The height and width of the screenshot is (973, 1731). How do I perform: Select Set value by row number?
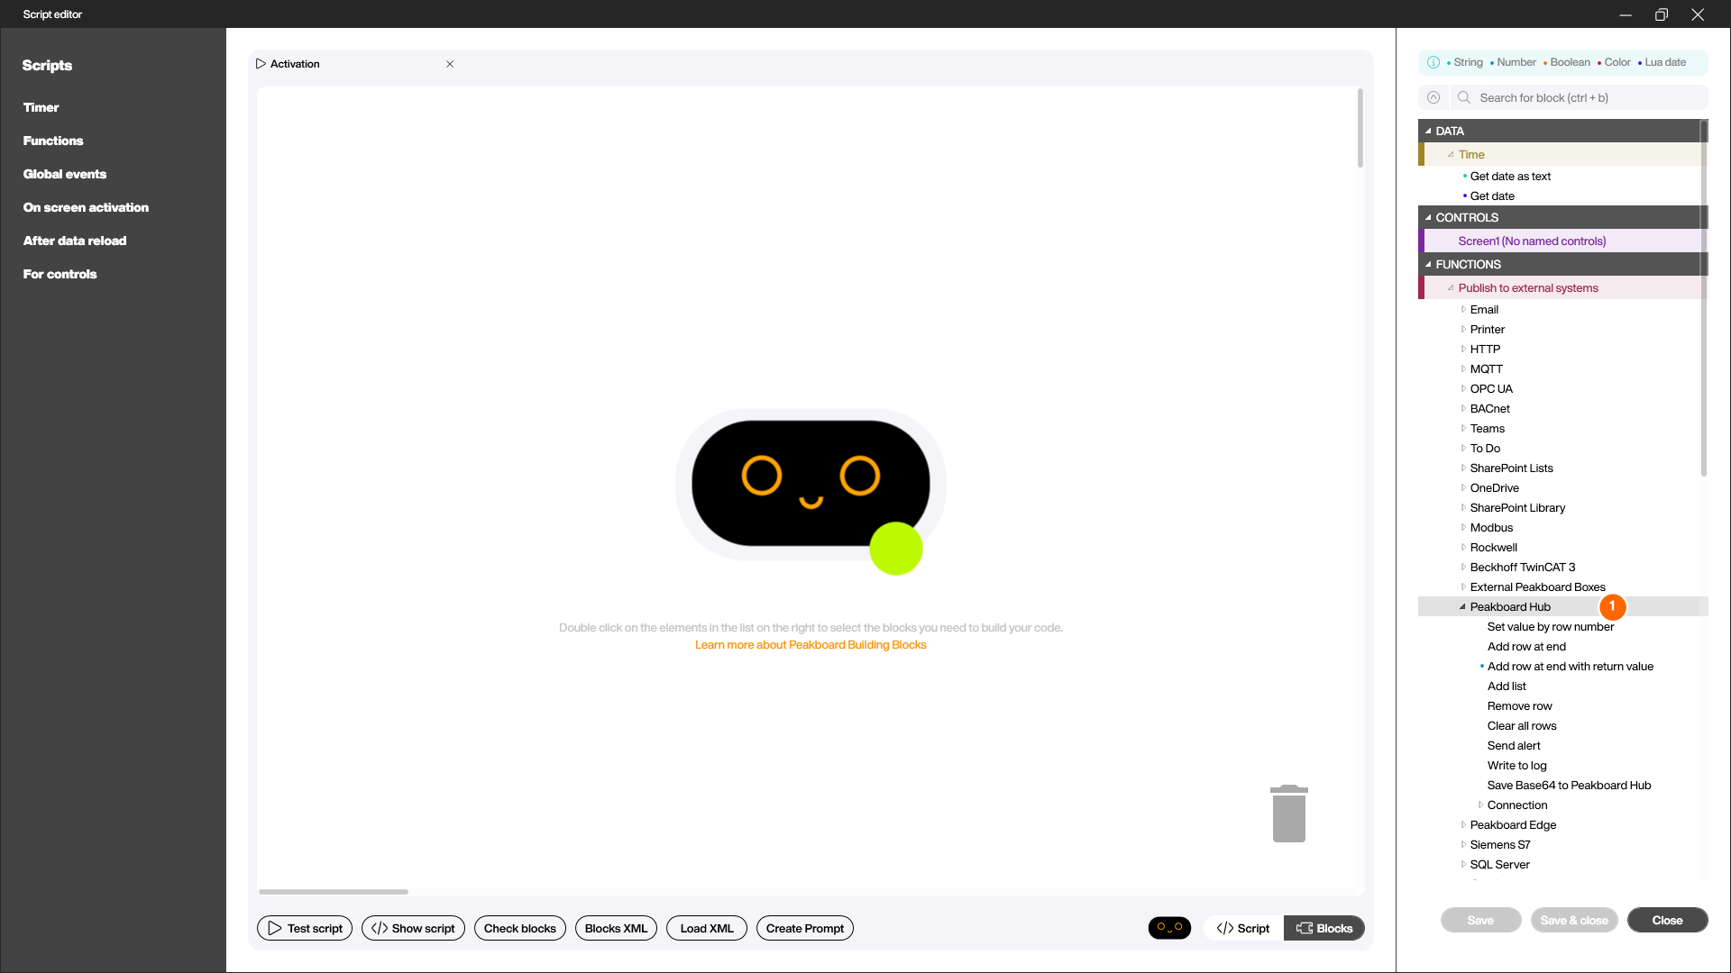pyautogui.click(x=1551, y=626)
